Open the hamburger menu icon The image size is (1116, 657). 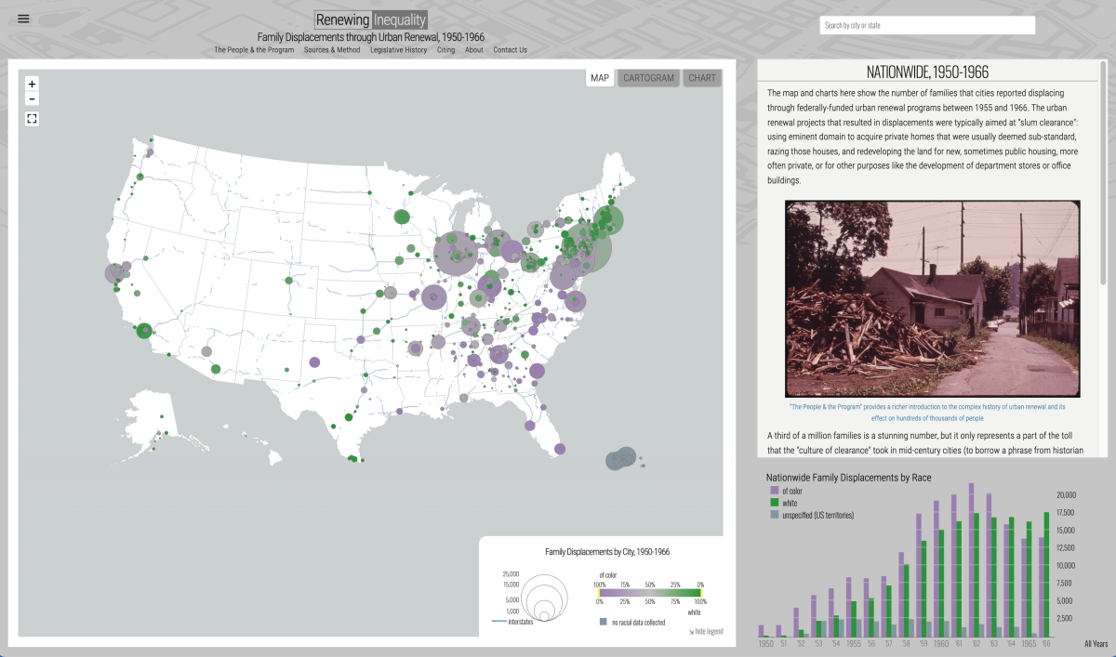23,19
